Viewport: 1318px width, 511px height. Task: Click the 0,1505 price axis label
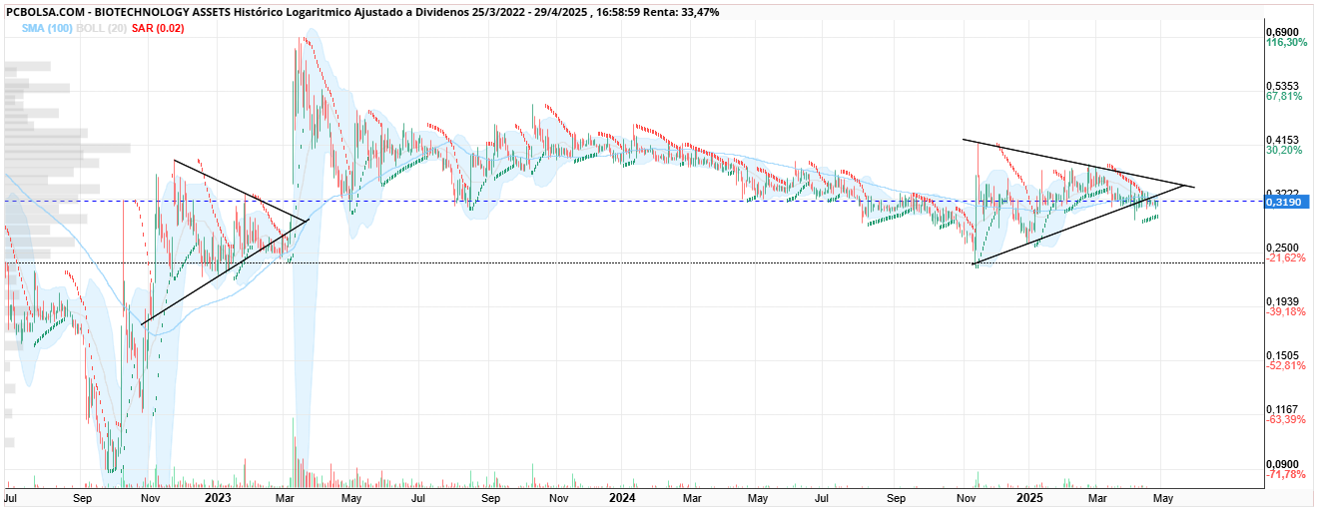[x=1282, y=355]
